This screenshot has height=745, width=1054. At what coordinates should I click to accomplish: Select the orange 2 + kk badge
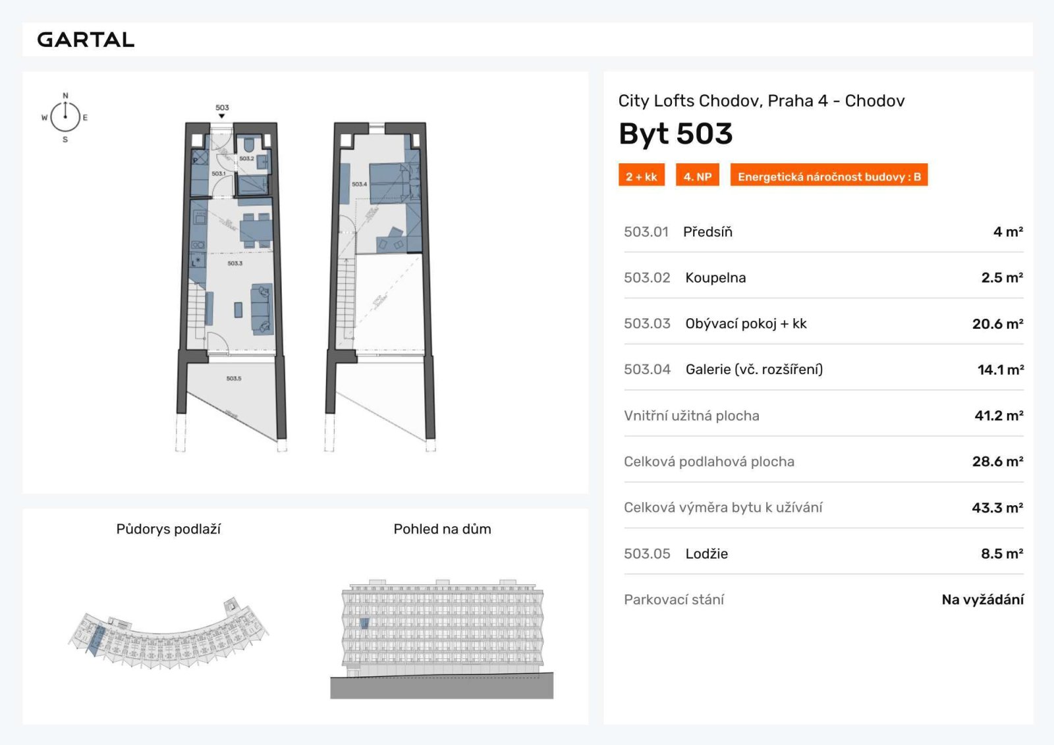(641, 176)
